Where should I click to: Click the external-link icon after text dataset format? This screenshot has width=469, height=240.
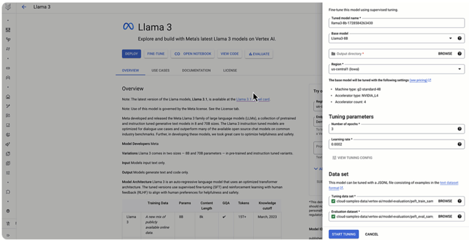click(341, 188)
